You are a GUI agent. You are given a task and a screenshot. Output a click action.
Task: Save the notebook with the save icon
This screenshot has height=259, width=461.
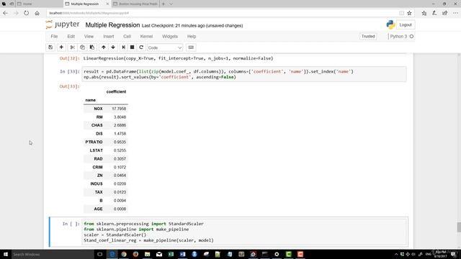tap(50, 47)
